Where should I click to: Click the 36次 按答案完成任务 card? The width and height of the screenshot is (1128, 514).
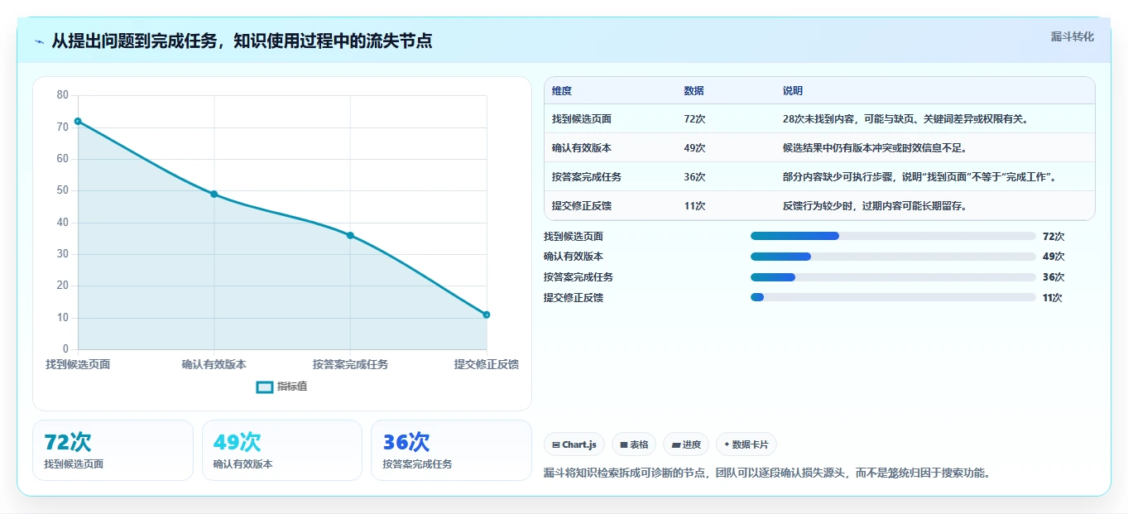[x=451, y=450]
